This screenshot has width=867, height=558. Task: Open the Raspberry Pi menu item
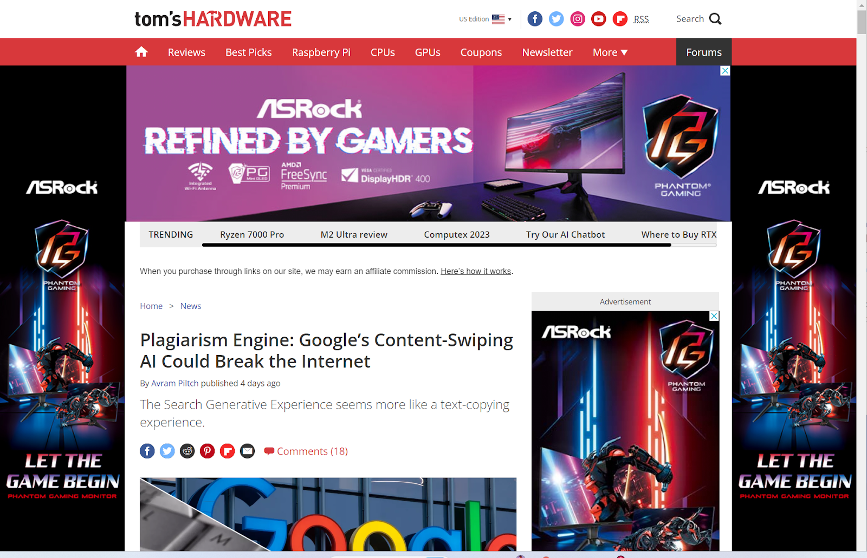tap(321, 52)
